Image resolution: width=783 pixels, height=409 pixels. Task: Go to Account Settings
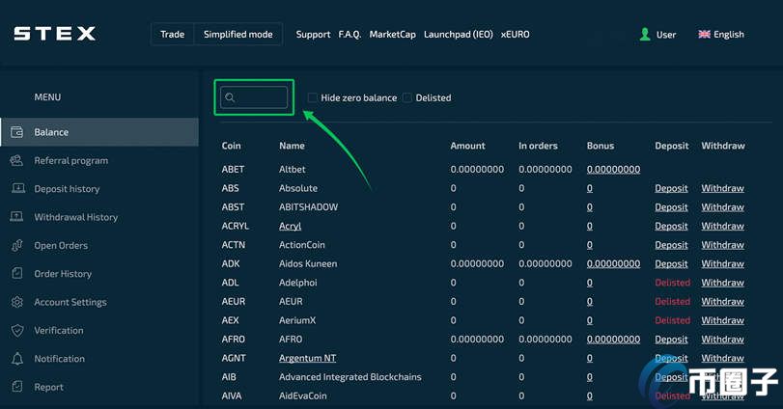coord(70,302)
